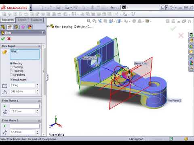Select the Tapering radio option
Image resolution: width=194 pixels, height=145 pixels.
pyautogui.click(x=11, y=71)
